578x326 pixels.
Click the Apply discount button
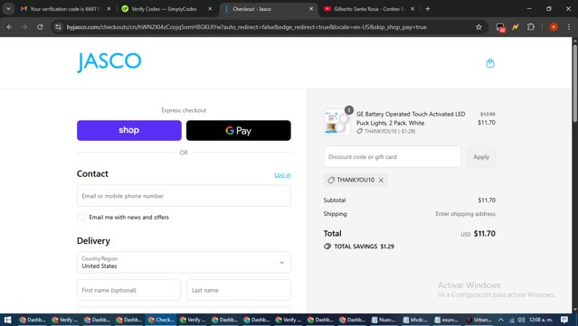click(481, 157)
